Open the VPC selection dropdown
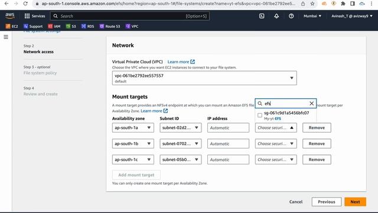The height and width of the screenshot is (213, 378). pyautogui.click(x=204, y=78)
